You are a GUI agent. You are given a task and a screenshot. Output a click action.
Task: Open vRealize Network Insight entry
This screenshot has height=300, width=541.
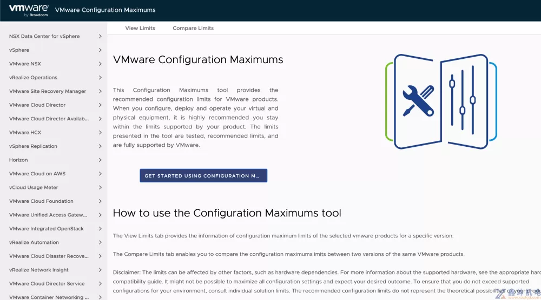38,270
